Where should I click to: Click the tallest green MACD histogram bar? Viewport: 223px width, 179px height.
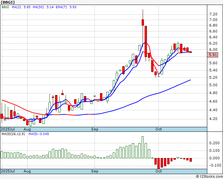pyautogui.click(x=143, y=147)
